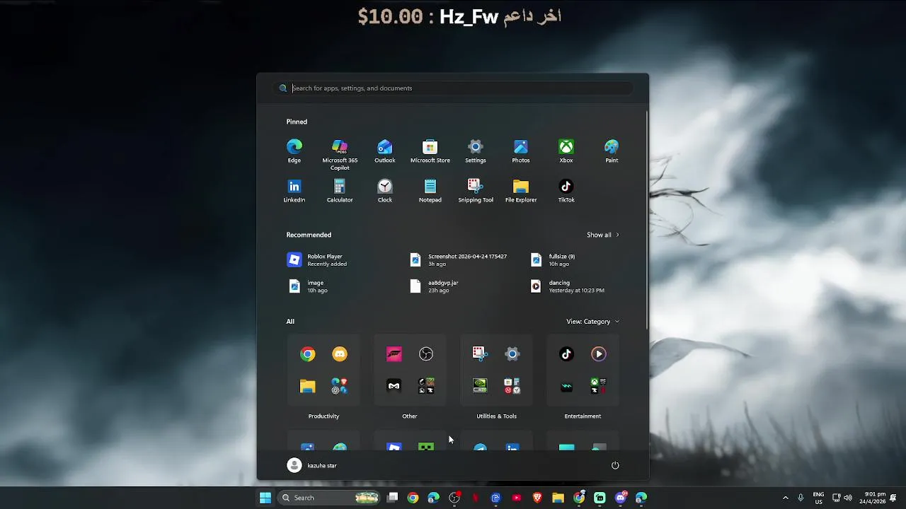Image resolution: width=906 pixels, height=509 pixels.
Task: Open Screenshot 2026-04-24 175427 file
Action: (459, 260)
